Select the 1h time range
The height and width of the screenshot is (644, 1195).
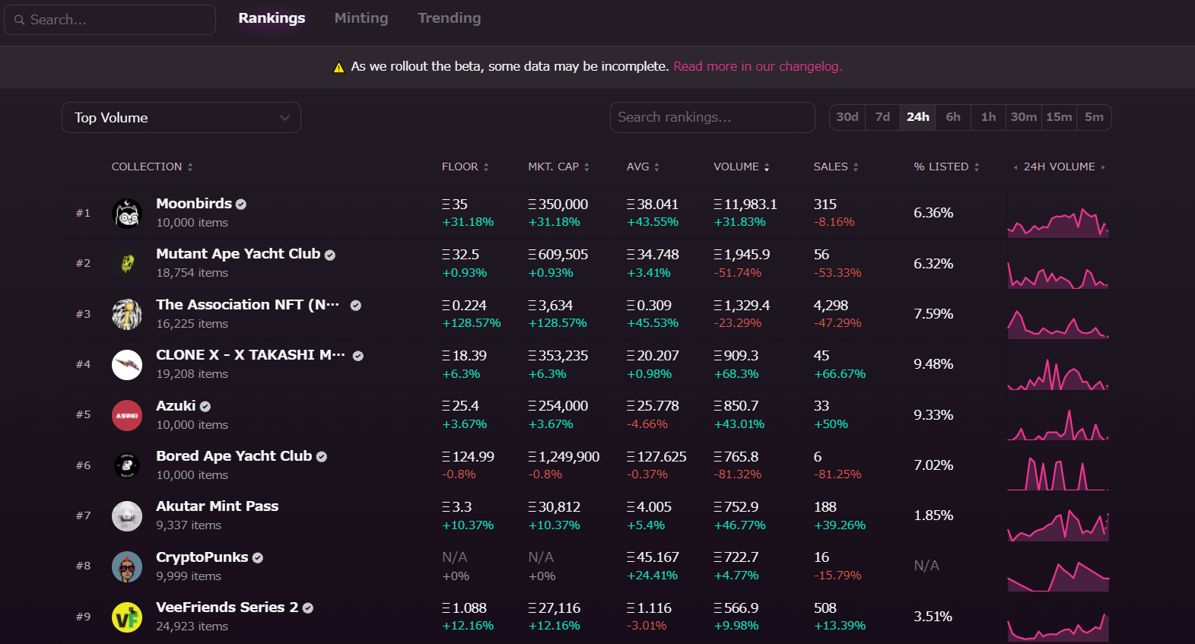pyautogui.click(x=988, y=117)
